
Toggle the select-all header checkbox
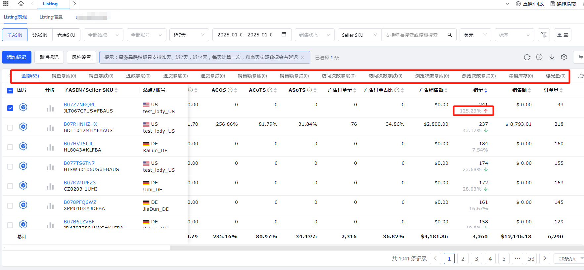coord(10,90)
